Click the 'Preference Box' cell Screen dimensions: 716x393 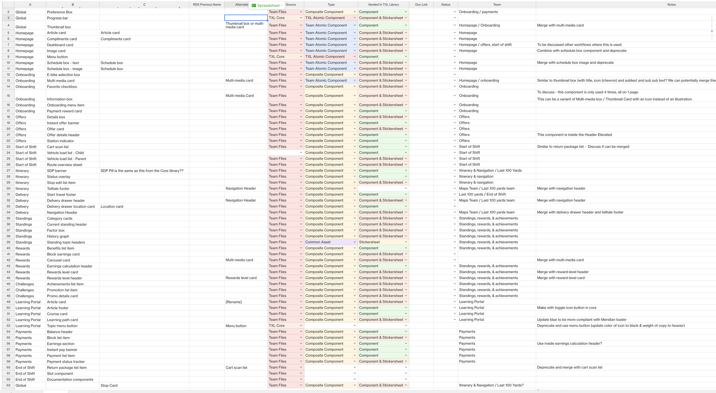(73, 12)
